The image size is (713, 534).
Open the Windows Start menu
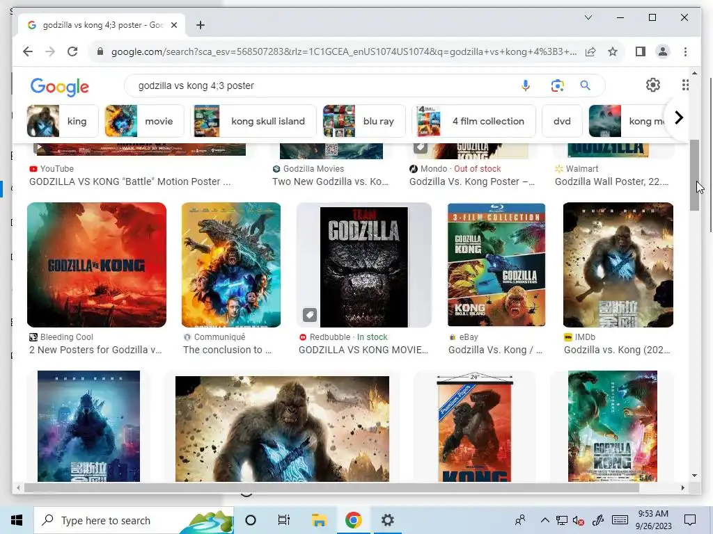[17, 520]
